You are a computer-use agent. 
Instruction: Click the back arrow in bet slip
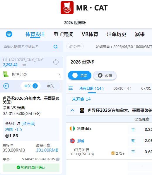coord(6,86)
